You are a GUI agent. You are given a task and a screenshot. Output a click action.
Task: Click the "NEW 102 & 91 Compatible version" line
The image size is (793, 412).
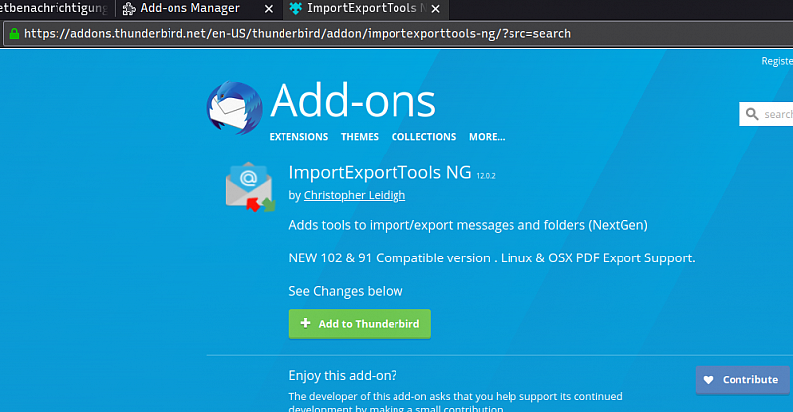(x=492, y=257)
